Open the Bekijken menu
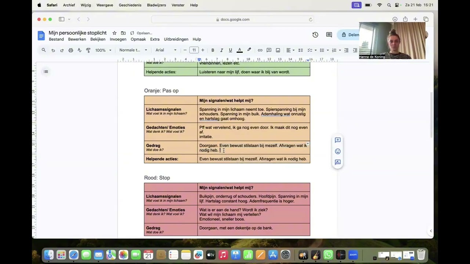 (x=98, y=39)
